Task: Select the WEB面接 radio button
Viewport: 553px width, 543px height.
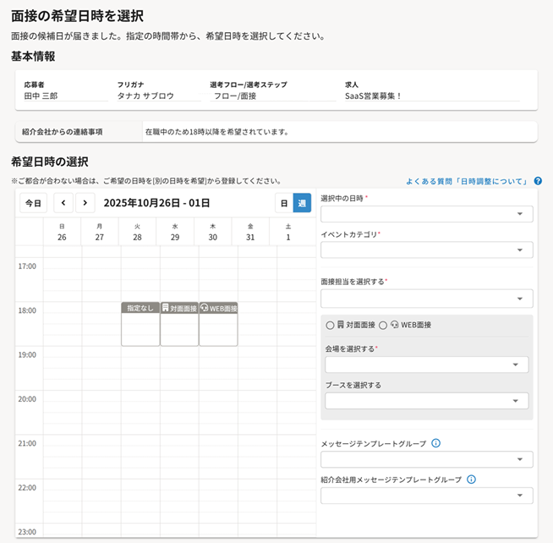Action: [x=383, y=325]
